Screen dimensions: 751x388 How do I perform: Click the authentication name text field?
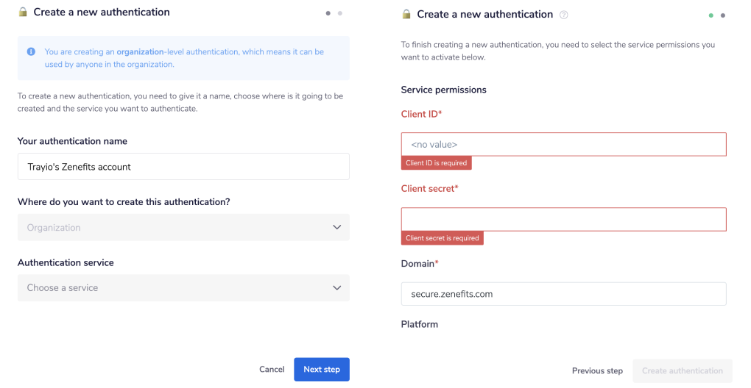[x=183, y=167]
